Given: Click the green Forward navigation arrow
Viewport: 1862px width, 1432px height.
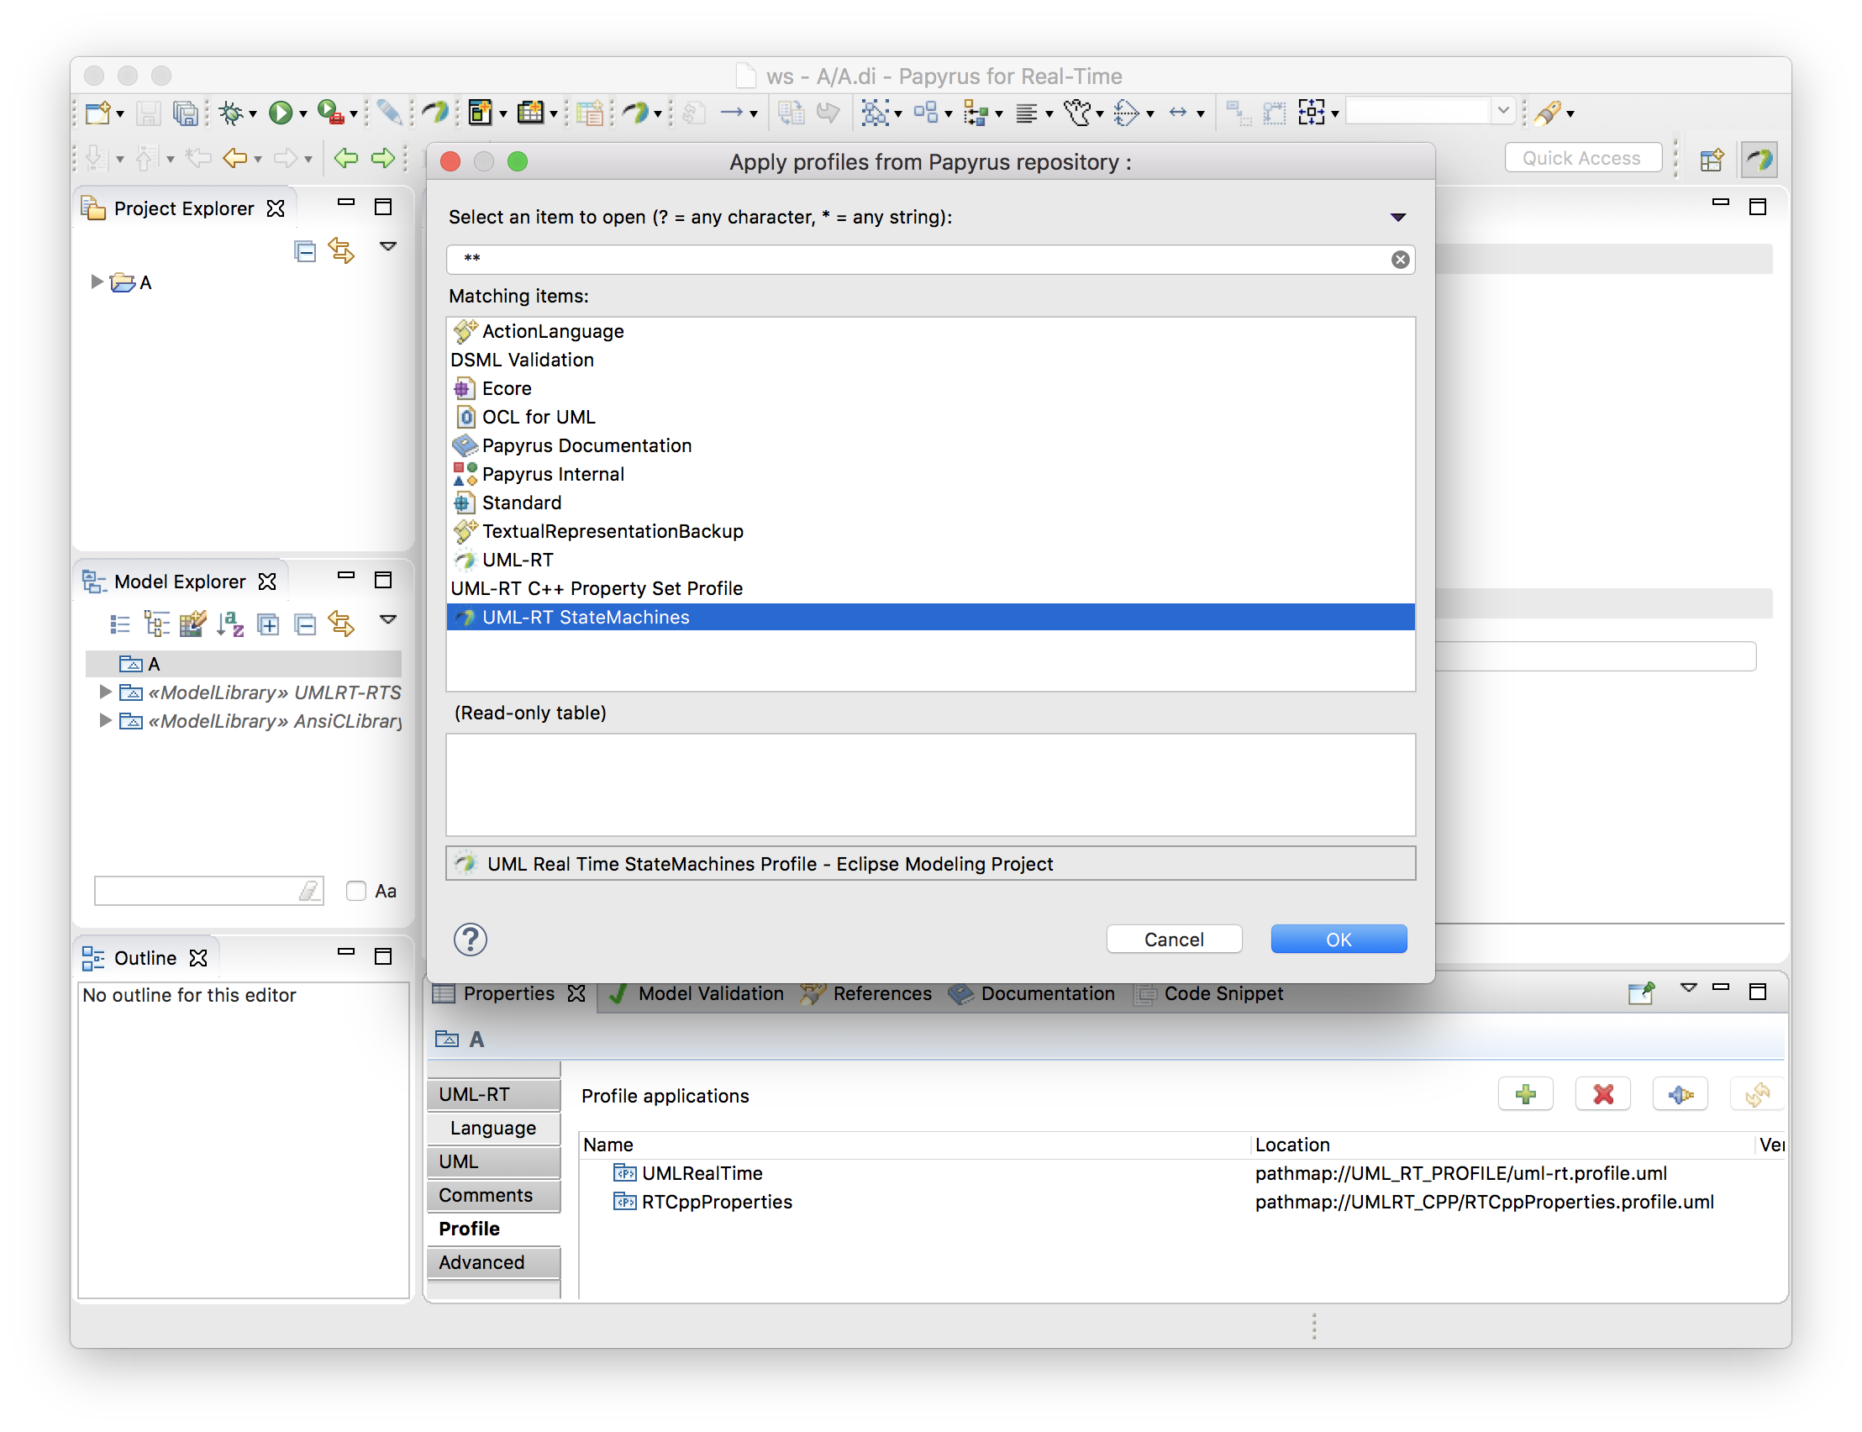Looking at the screenshot, I should (383, 158).
